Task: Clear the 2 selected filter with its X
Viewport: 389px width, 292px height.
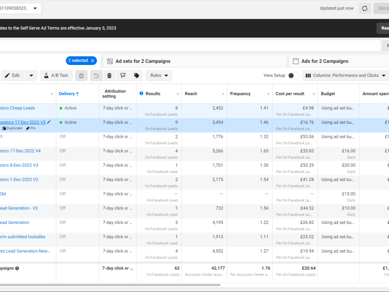Action: [93, 61]
